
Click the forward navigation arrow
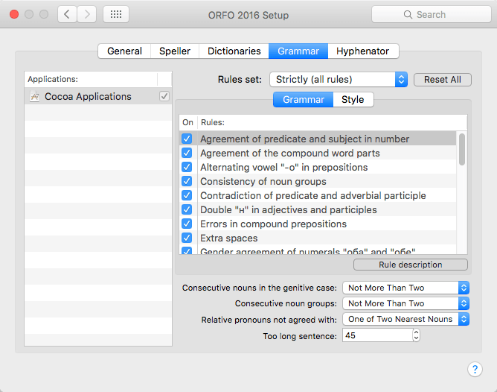pyautogui.click(x=86, y=14)
